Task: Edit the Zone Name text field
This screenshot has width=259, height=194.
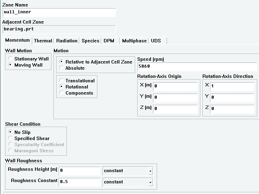Action: pos(59,12)
